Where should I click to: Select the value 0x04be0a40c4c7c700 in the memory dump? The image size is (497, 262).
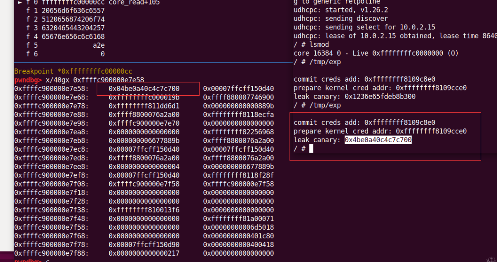(144, 89)
